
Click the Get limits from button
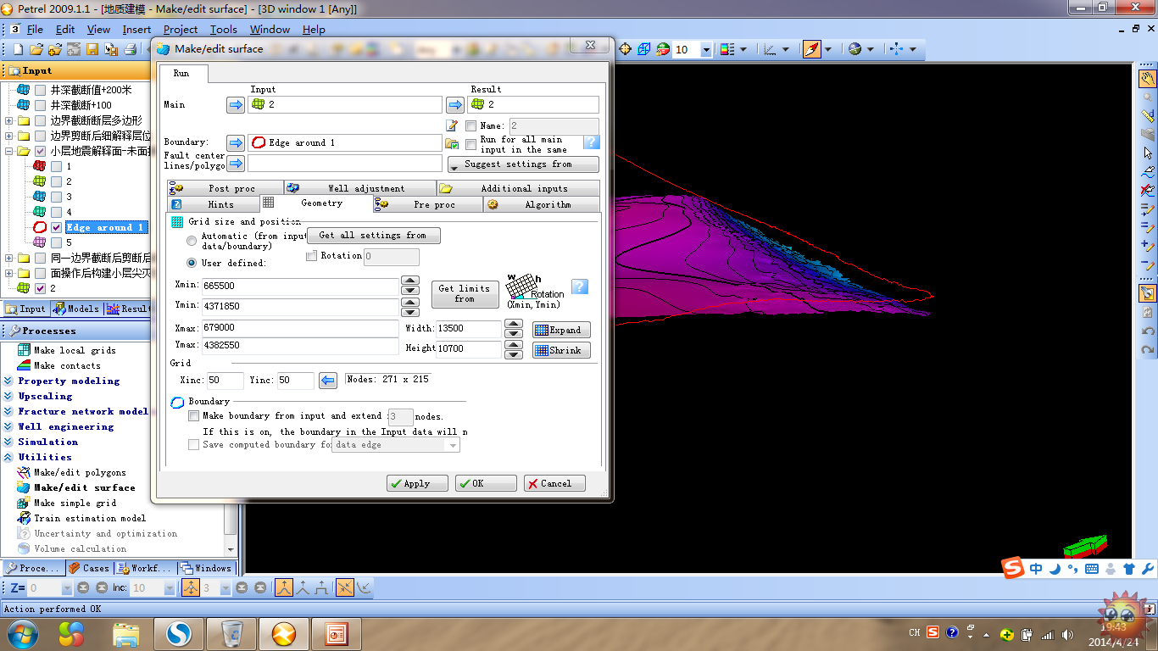464,293
